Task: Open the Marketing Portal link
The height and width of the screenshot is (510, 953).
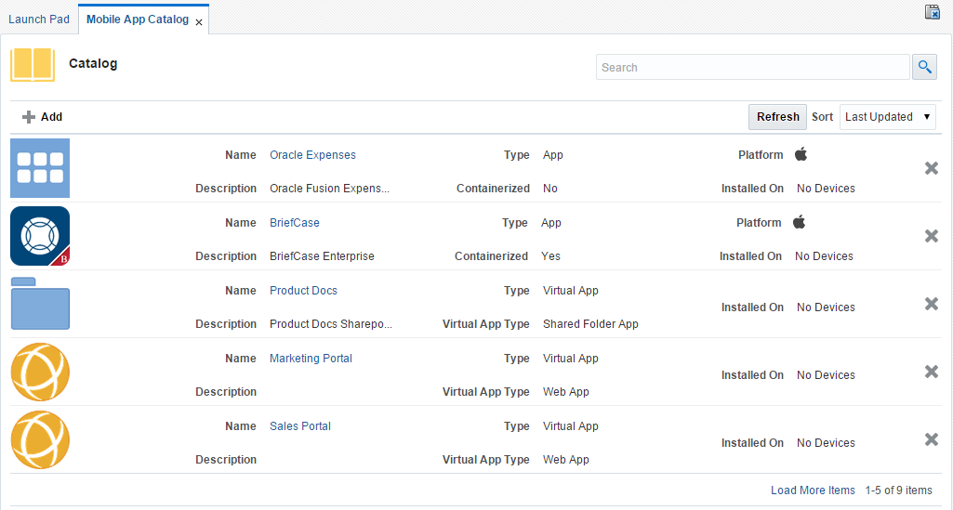Action: click(x=311, y=359)
